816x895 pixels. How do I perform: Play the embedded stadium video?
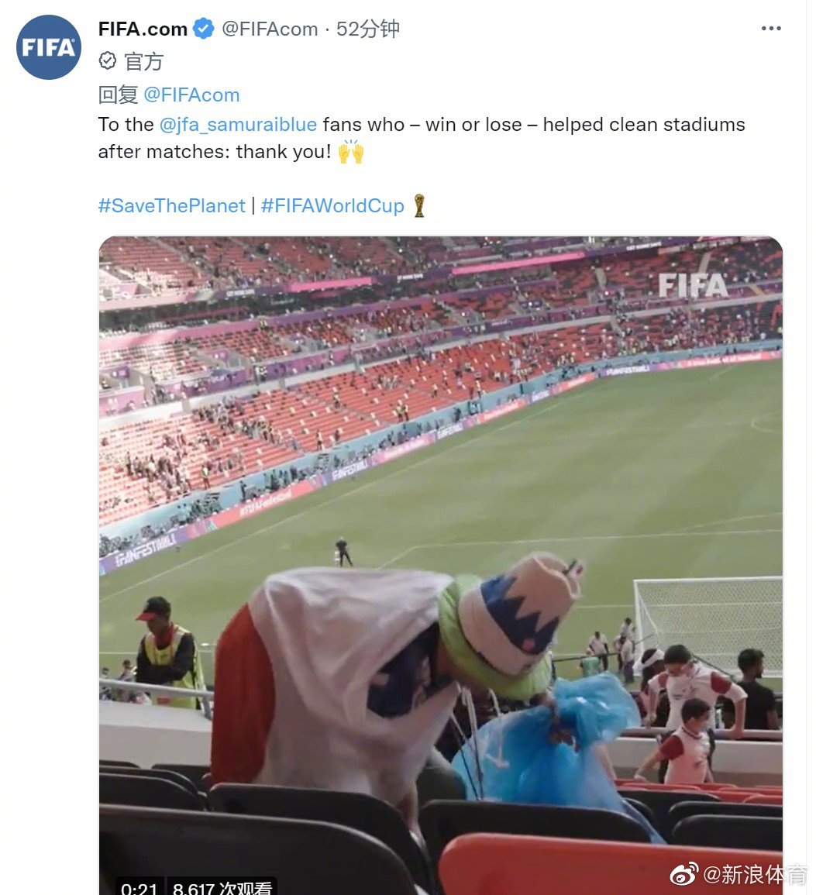(440, 565)
